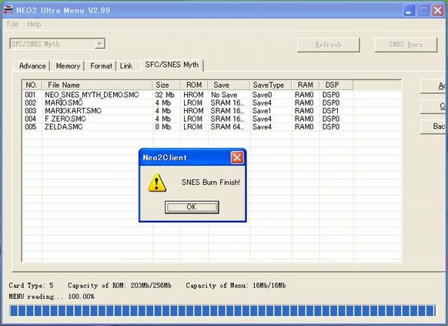Click the SNES Burn Finish! message text
Image resolution: width=448 pixels, height=326 pixels.
[211, 183]
